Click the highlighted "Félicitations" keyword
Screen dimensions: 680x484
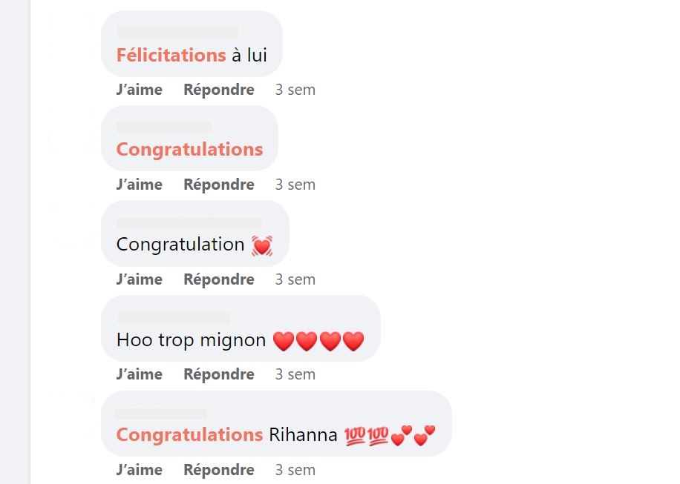[171, 55]
